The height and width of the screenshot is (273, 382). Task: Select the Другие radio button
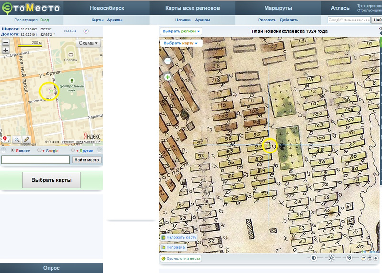click(x=73, y=151)
